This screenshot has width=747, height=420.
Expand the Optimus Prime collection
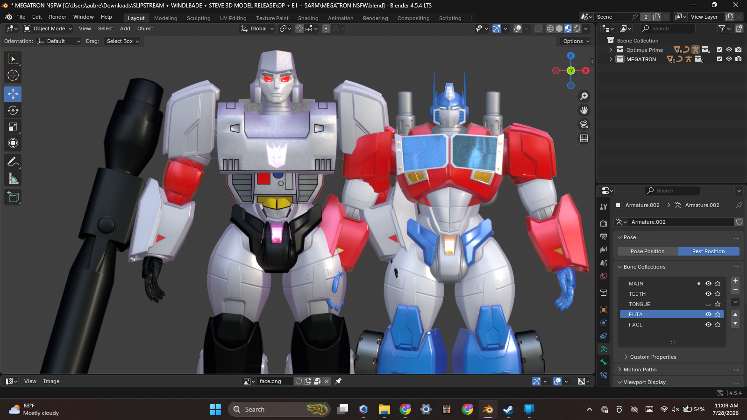tap(611, 50)
